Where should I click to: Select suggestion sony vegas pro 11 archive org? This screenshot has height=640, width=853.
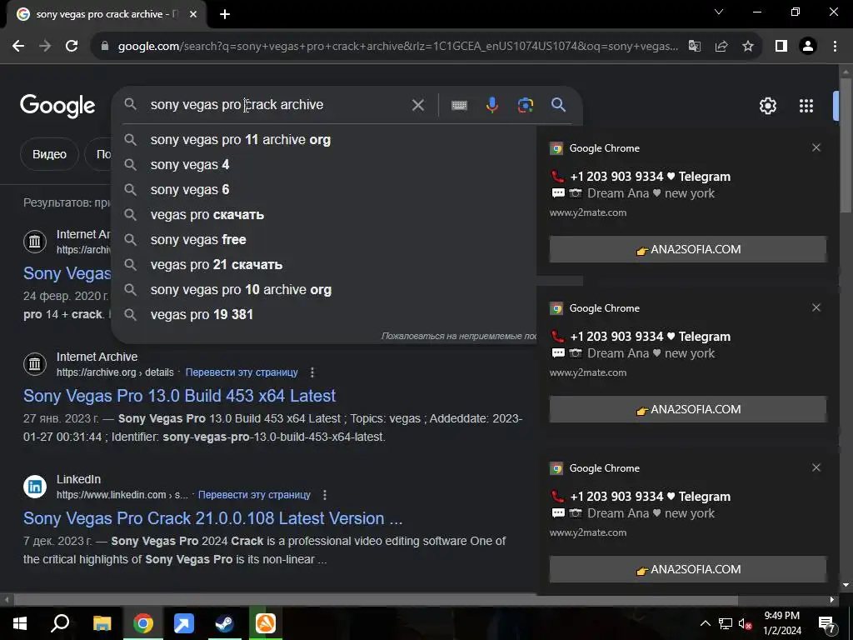(x=324, y=140)
